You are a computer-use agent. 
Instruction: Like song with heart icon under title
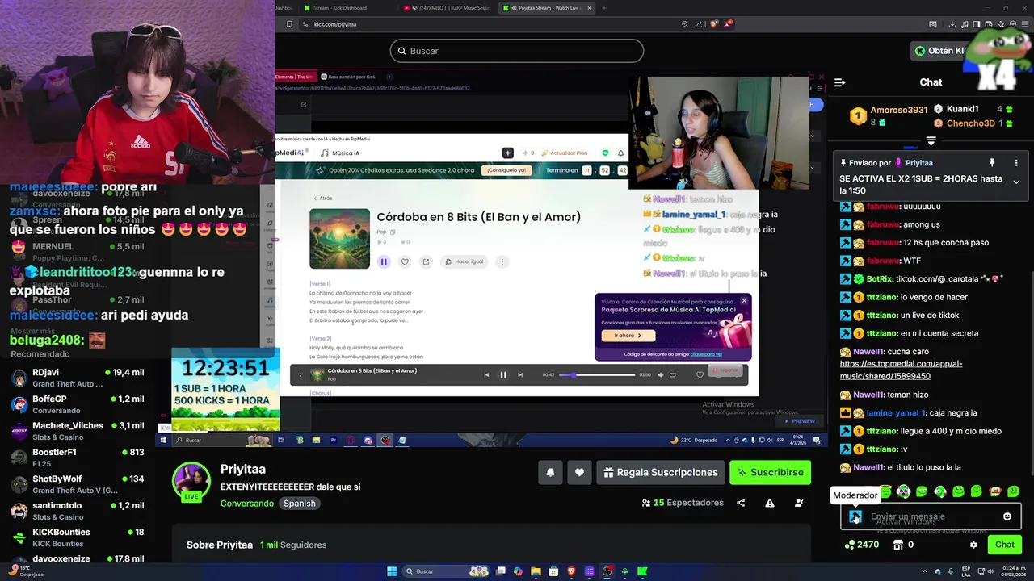[x=405, y=261]
